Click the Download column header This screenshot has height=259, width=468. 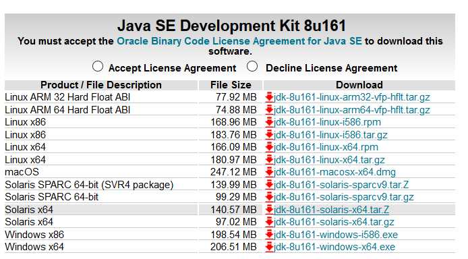click(x=359, y=85)
